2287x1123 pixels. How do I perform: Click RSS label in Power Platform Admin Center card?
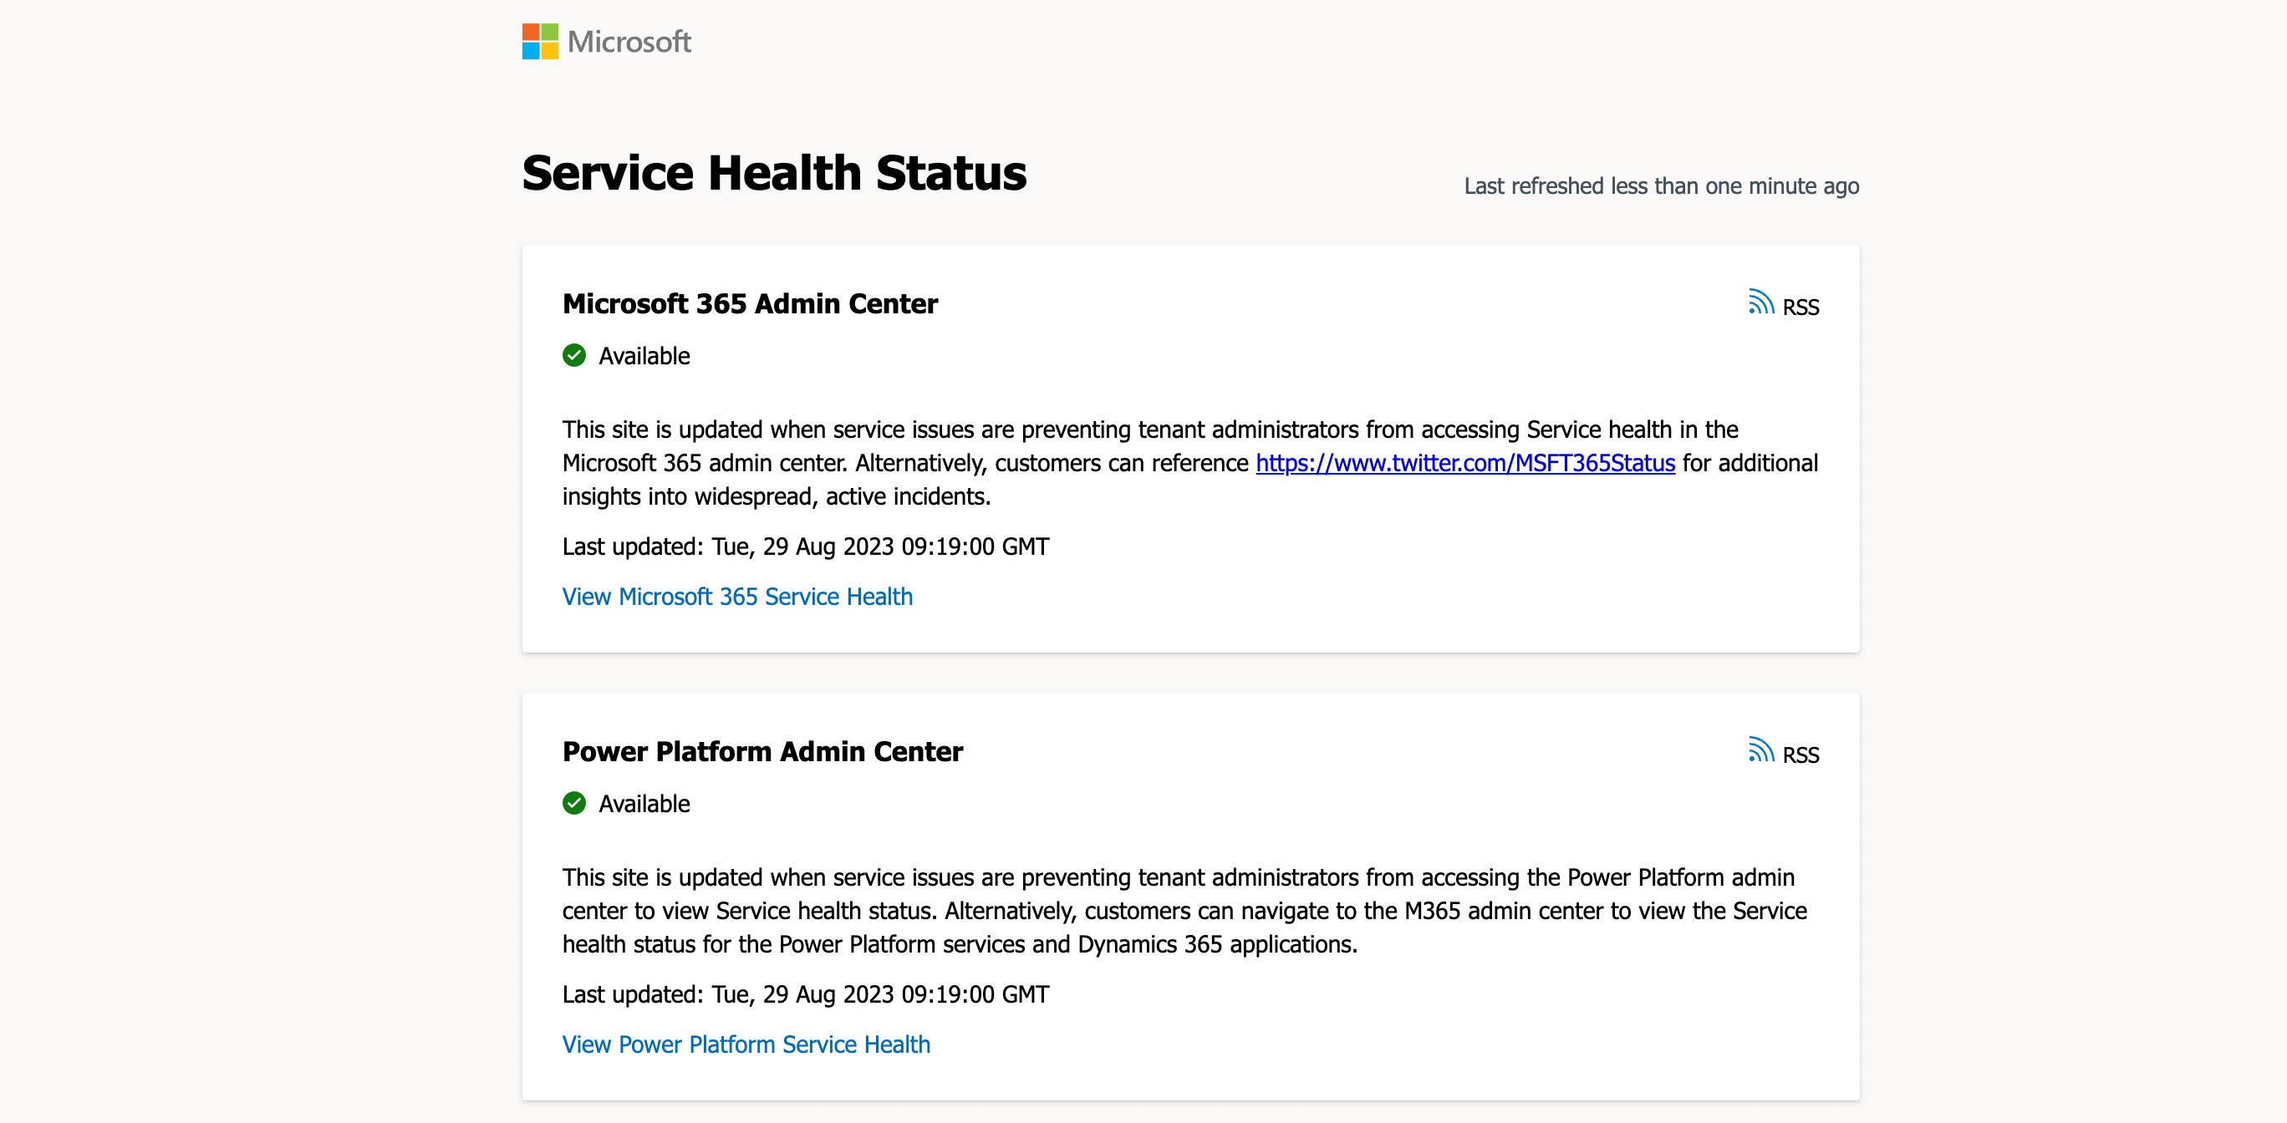[1801, 755]
